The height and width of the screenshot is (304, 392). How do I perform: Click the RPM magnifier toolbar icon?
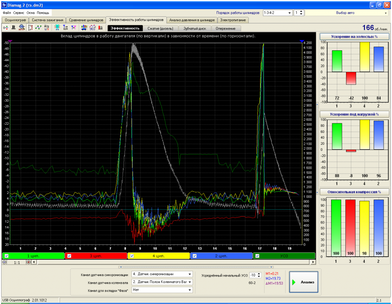[x=22, y=27]
